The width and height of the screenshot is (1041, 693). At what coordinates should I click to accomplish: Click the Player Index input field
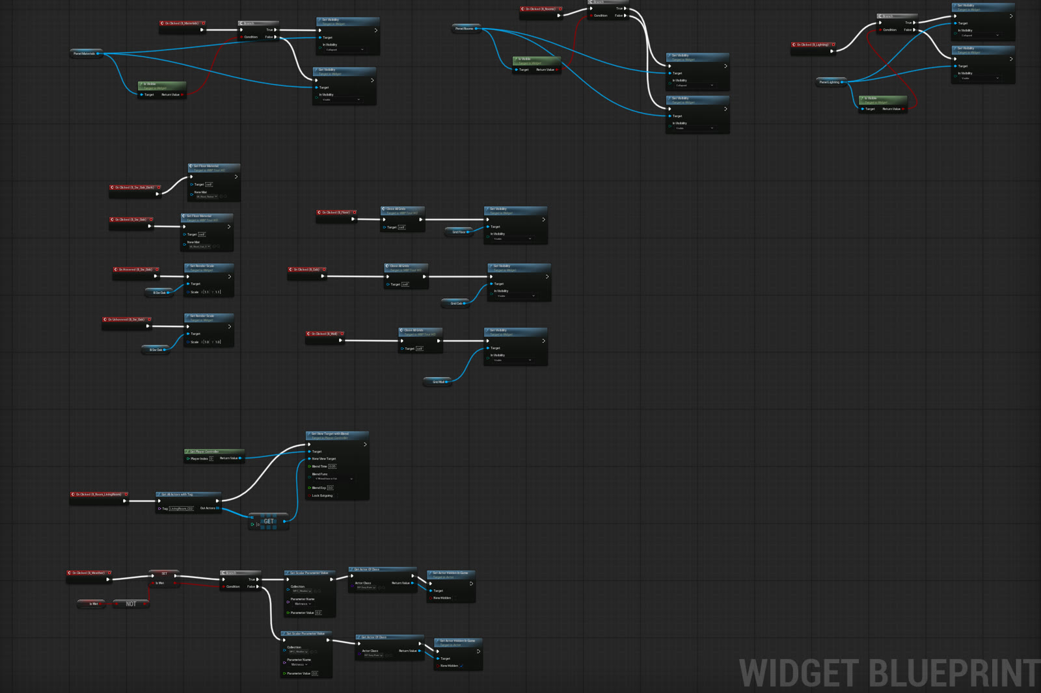[211, 458]
